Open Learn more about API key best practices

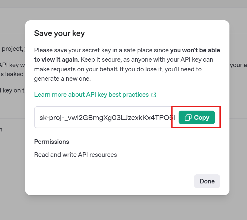(91, 95)
